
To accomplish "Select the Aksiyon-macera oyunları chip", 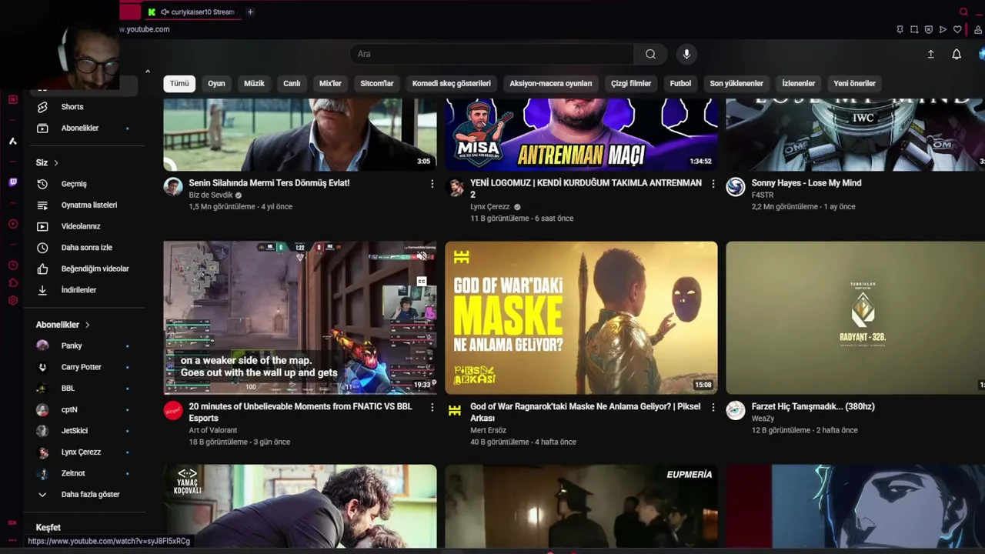I will click(551, 83).
